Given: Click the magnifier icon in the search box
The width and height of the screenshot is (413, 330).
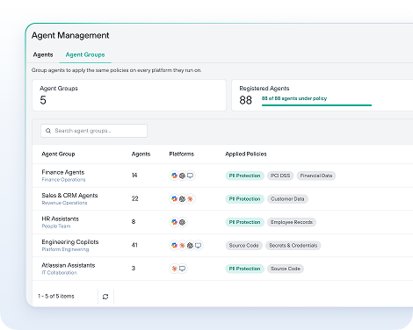Looking at the screenshot, I should click(48, 131).
